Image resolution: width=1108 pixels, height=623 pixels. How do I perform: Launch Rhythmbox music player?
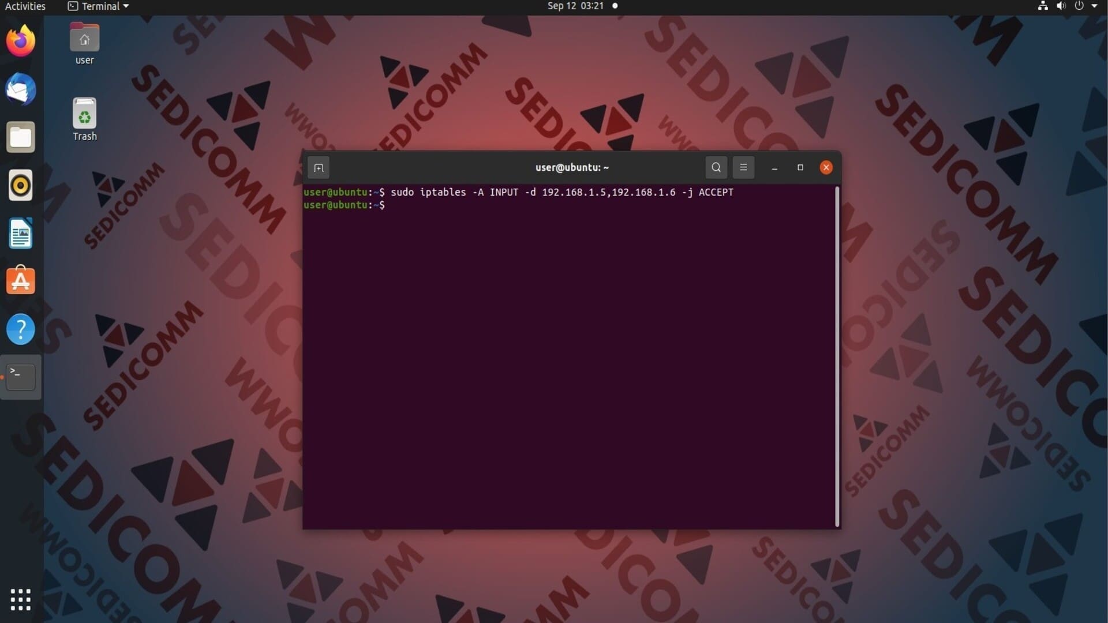point(21,186)
